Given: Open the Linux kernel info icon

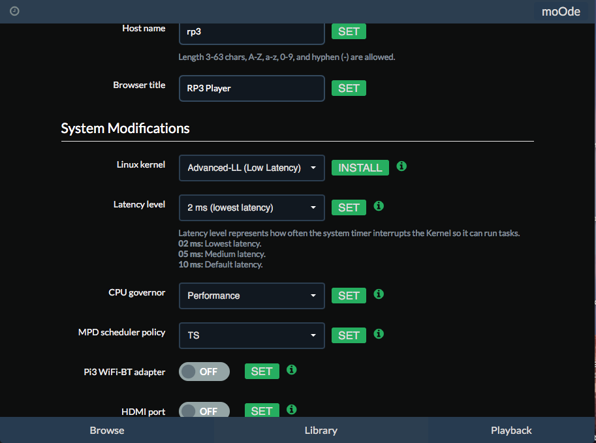Looking at the screenshot, I should [401, 166].
